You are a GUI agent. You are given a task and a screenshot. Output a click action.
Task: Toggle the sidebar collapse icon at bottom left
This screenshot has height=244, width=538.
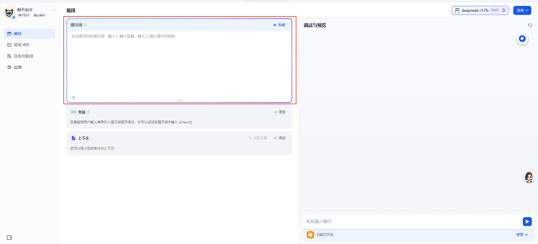[9, 238]
